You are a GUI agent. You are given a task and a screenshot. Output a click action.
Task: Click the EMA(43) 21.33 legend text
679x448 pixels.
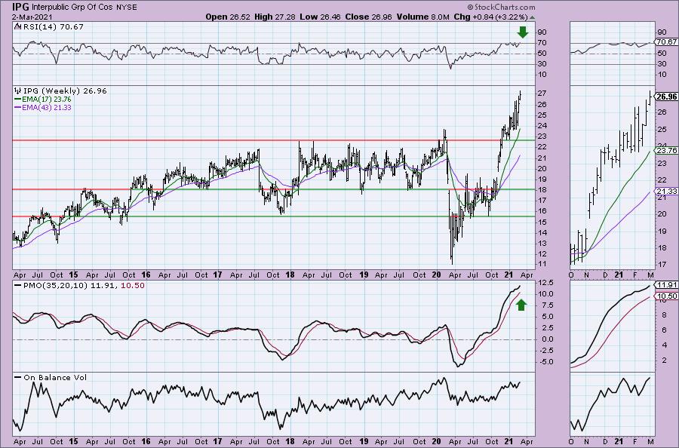(46, 107)
